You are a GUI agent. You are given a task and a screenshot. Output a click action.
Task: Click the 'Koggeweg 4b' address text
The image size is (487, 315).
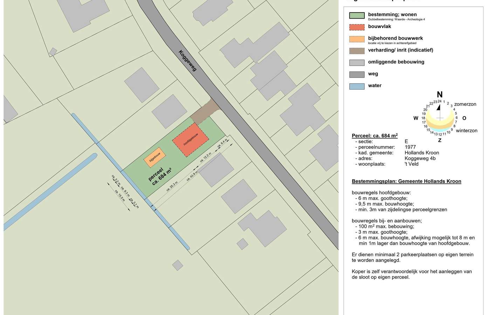tap(420, 158)
